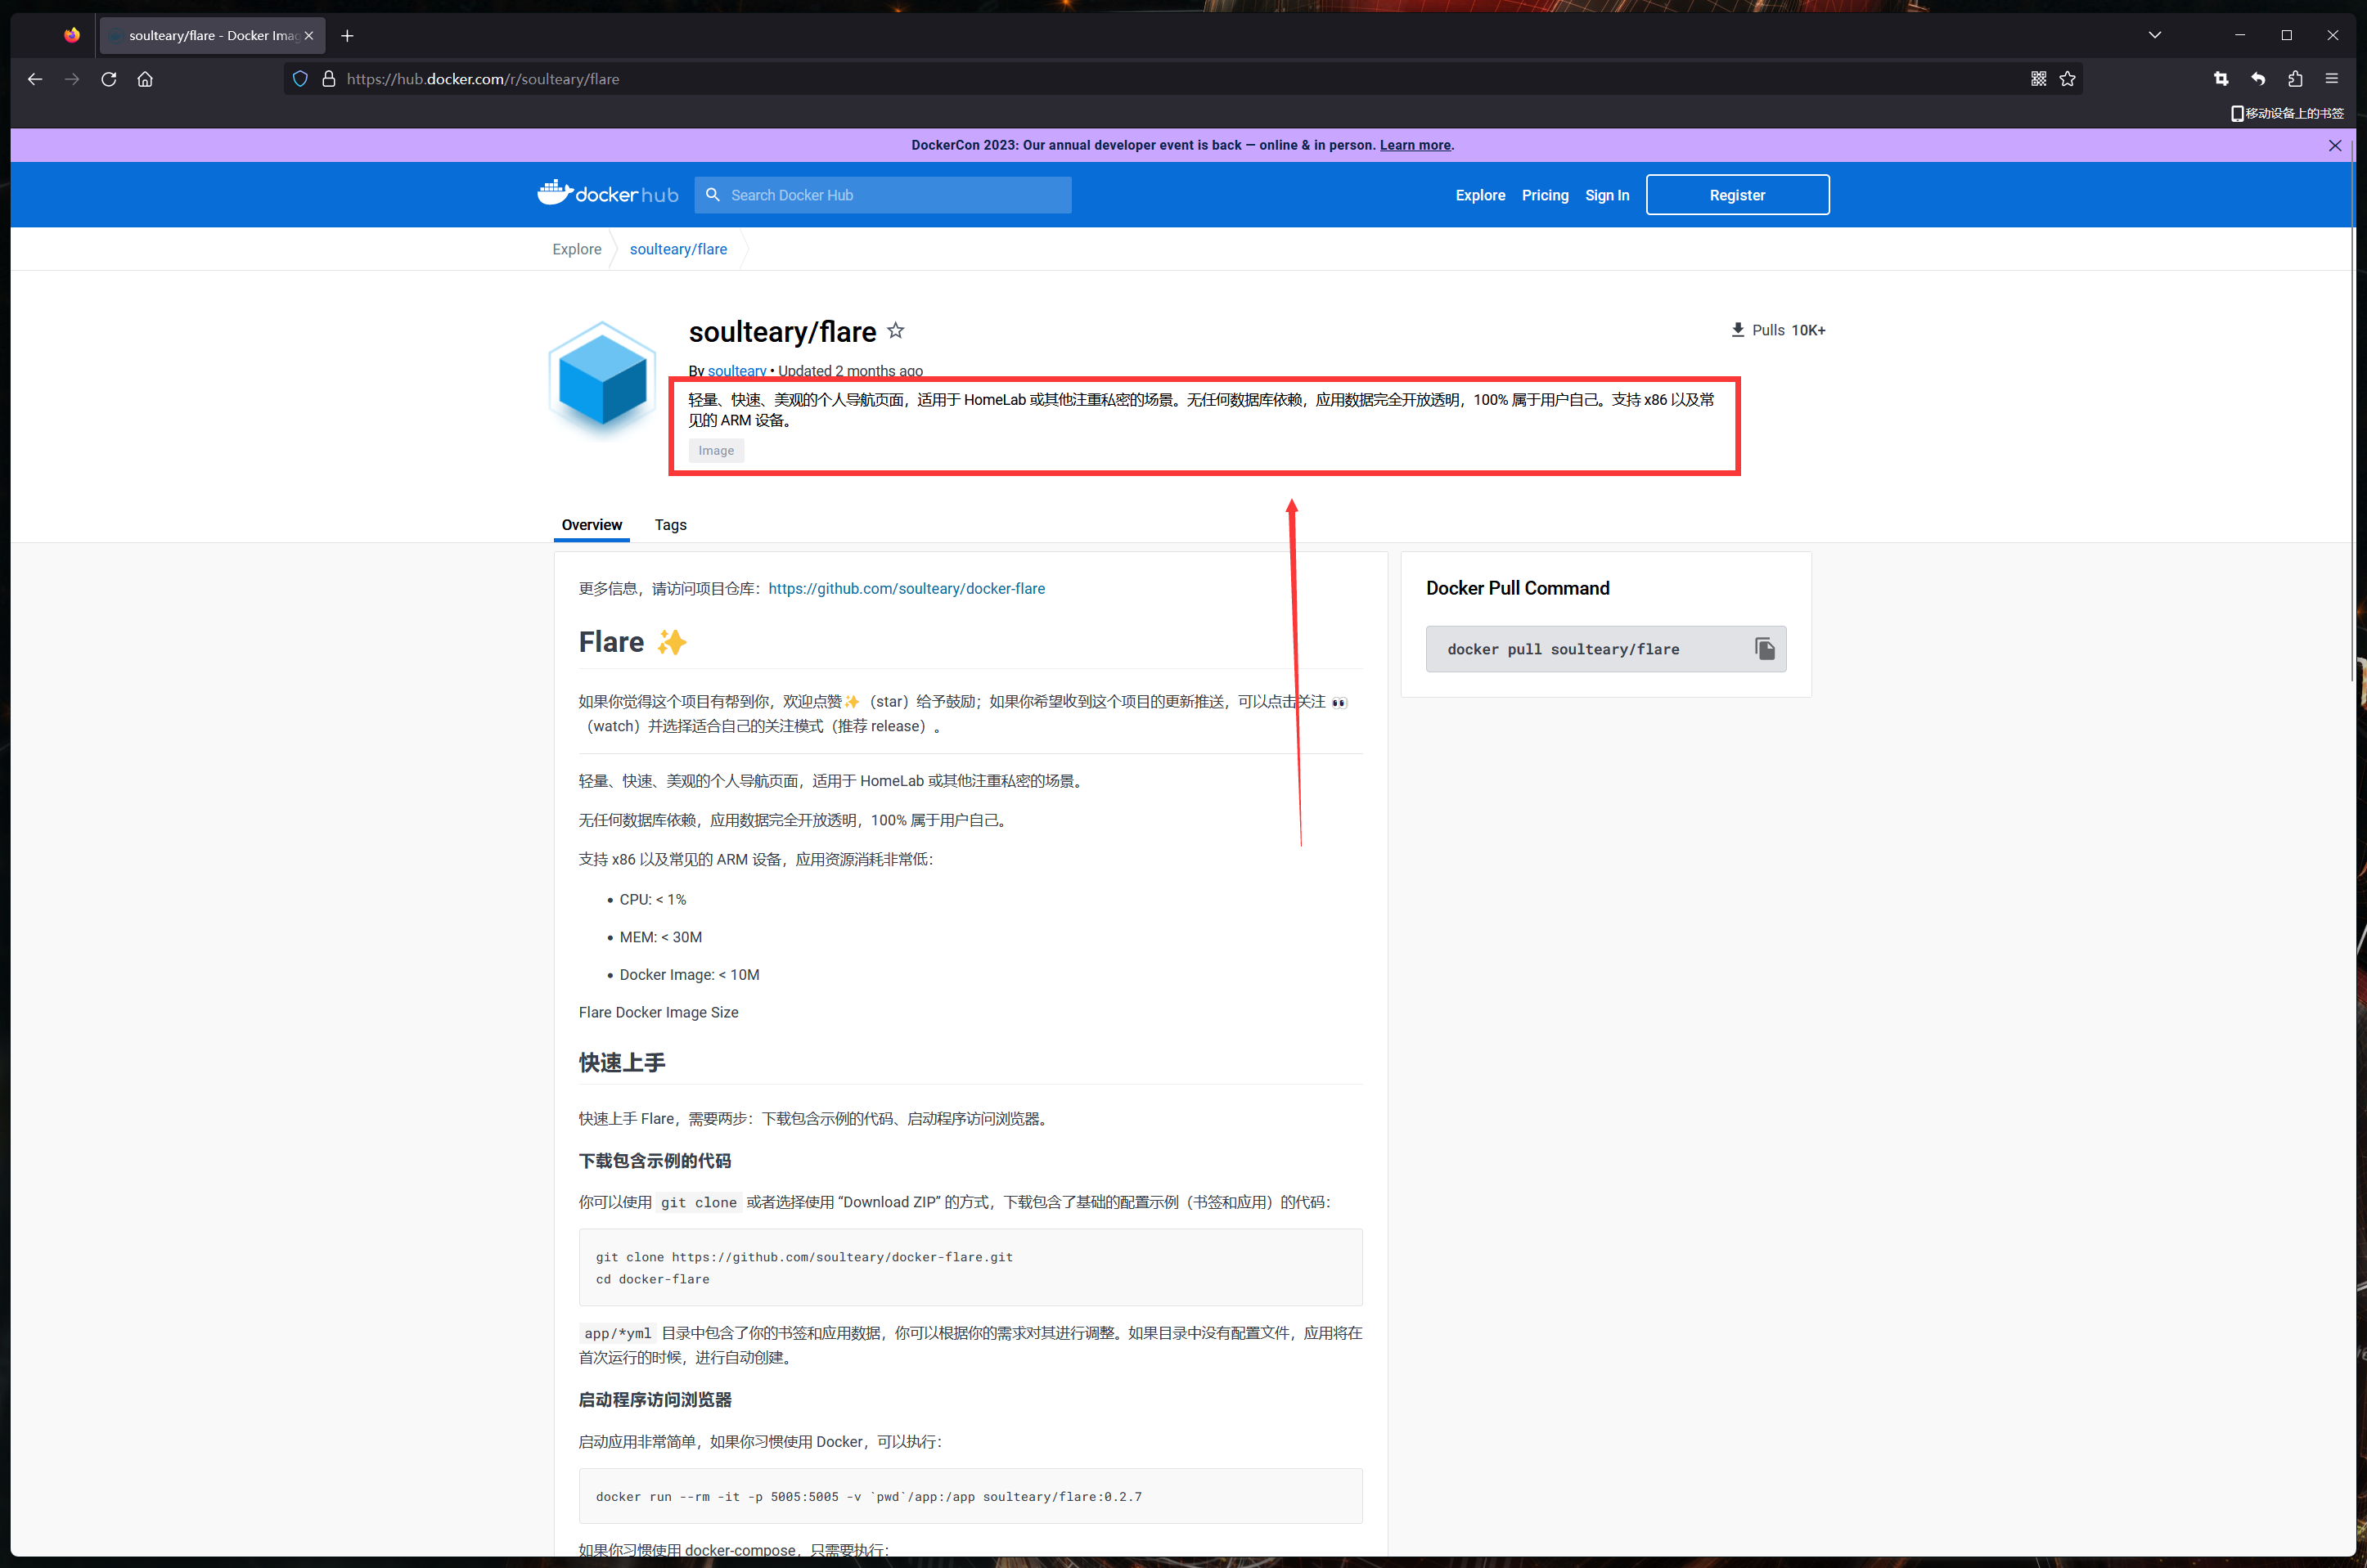Open a new browser tab
Viewport: 2367px width, 1568px height.
[347, 36]
